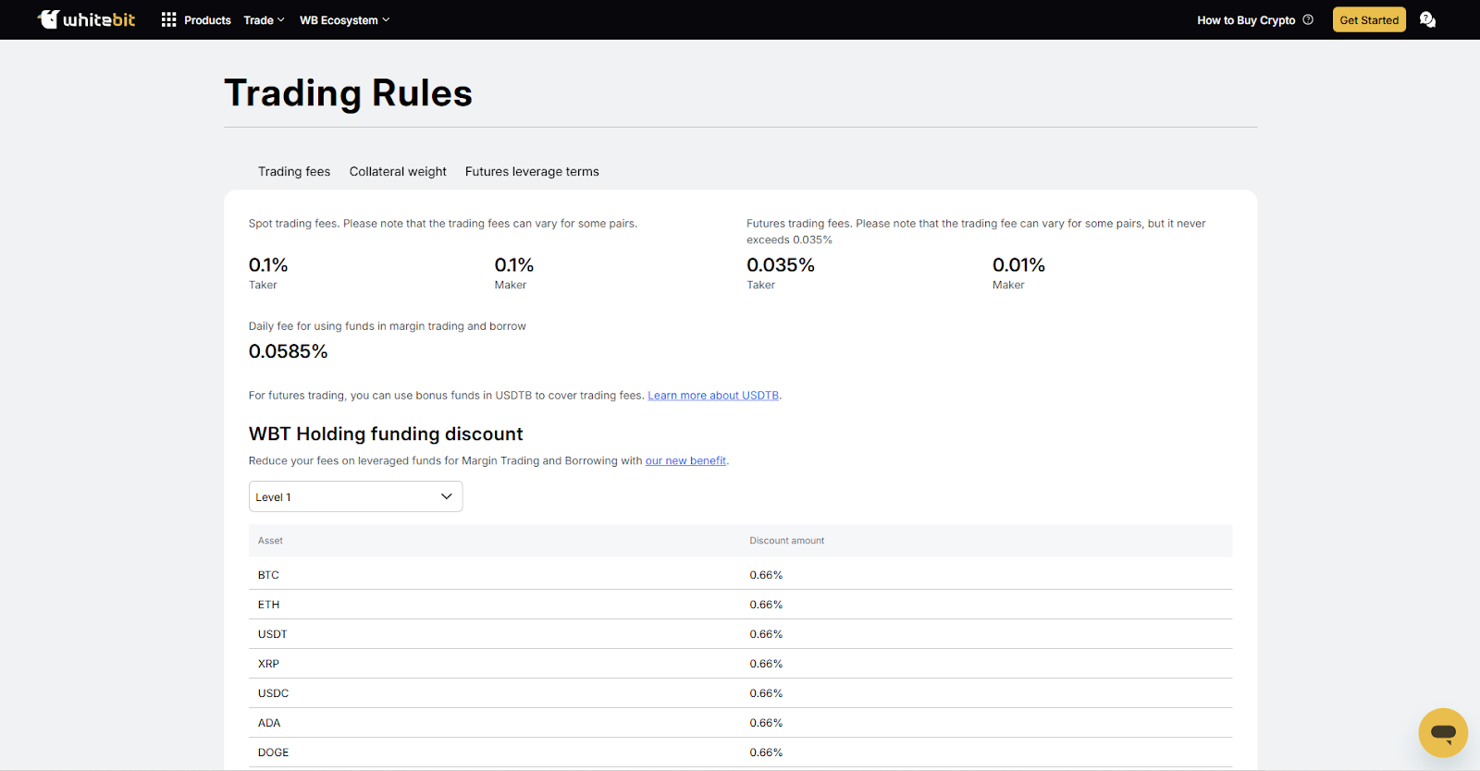Screen dimensions: 1480x771
Task: Click the help icon beside How to Buy Crypto
Action: click(1308, 19)
